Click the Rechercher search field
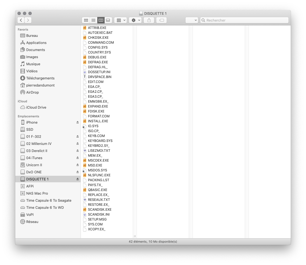The width and height of the screenshot is (306, 265). tap(244, 20)
